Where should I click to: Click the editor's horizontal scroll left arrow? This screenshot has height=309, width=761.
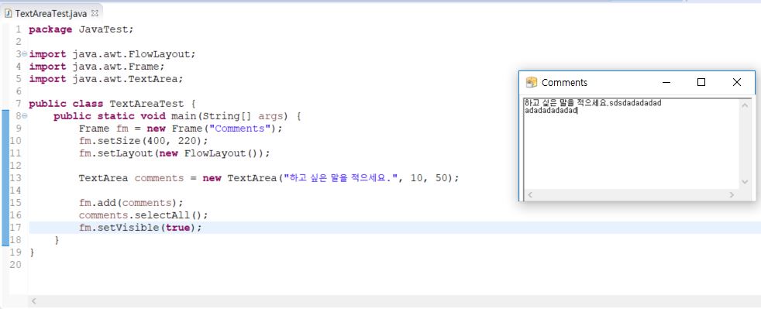click(33, 301)
